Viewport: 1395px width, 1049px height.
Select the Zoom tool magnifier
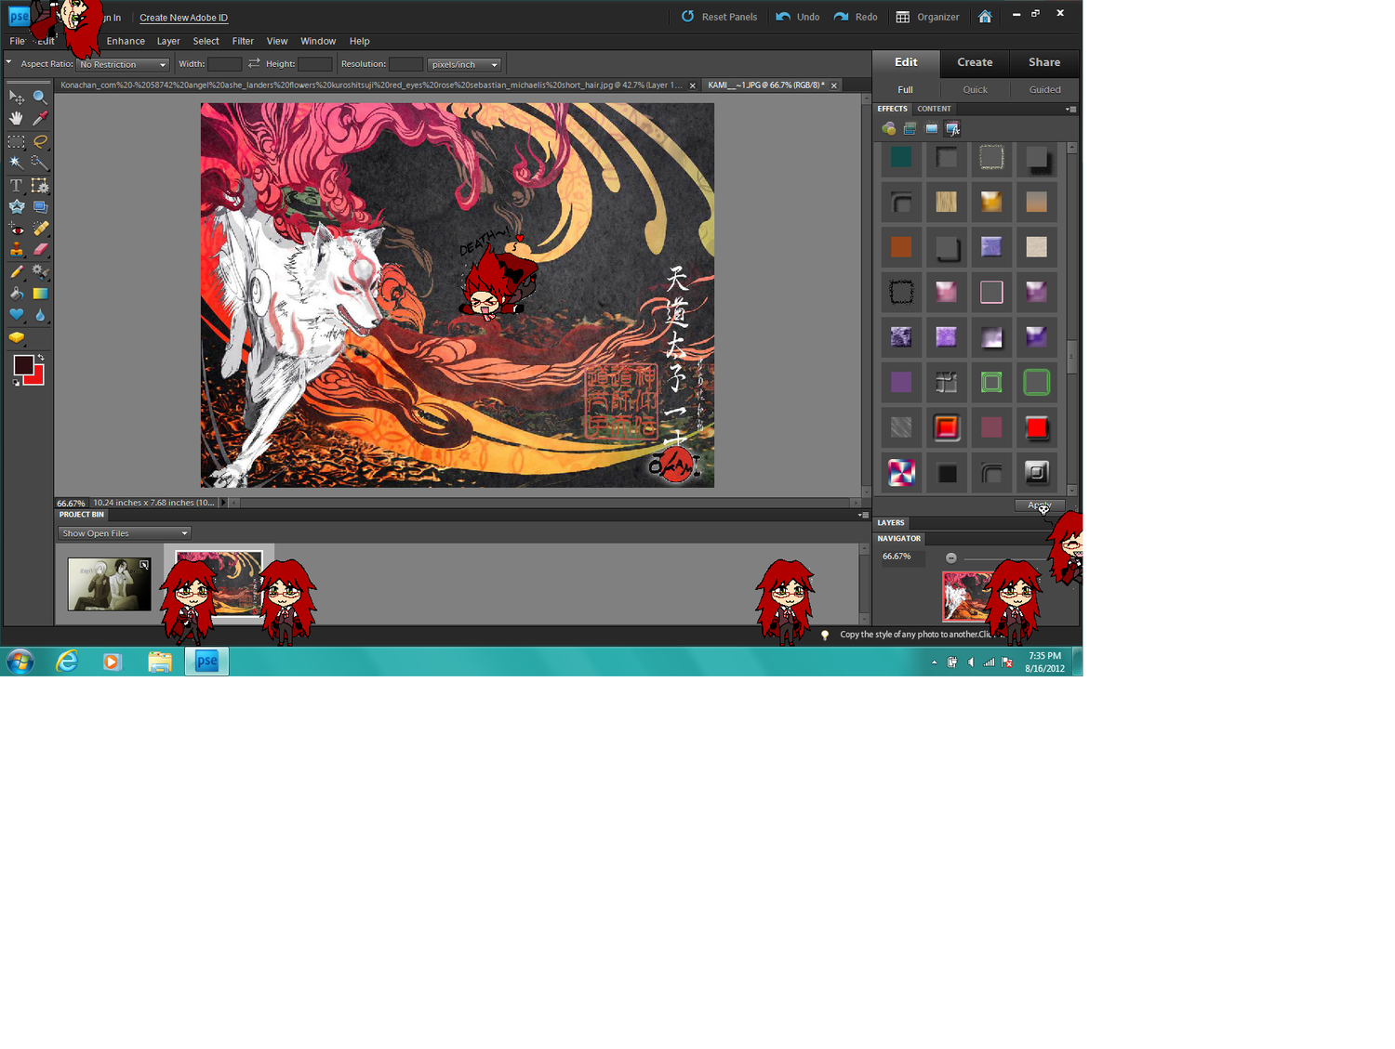40,97
